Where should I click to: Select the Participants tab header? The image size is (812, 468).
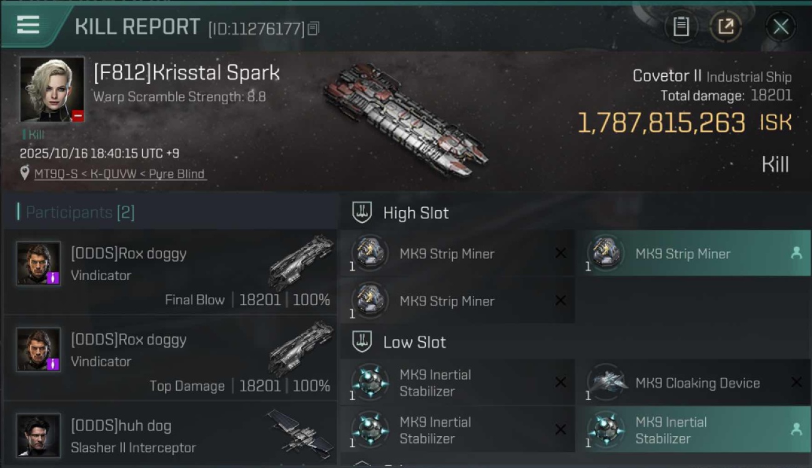[x=80, y=212]
